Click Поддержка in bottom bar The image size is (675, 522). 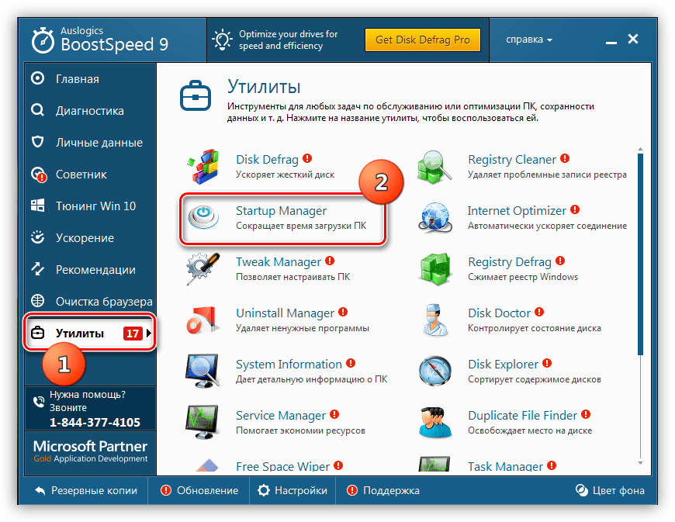click(383, 490)
